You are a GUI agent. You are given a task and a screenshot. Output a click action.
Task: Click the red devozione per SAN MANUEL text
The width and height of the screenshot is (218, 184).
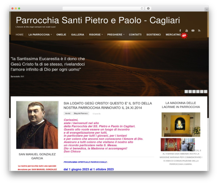[37, 169]
